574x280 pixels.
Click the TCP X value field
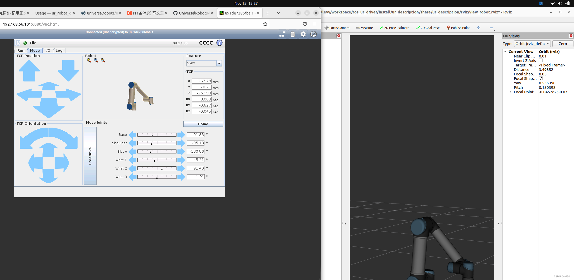[202, 81]
